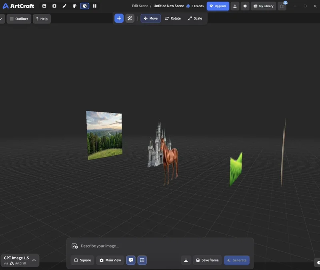Expand the GPT Image 1.5 model selector
This screenshot has height=270, width=320.
coord(20,260)
